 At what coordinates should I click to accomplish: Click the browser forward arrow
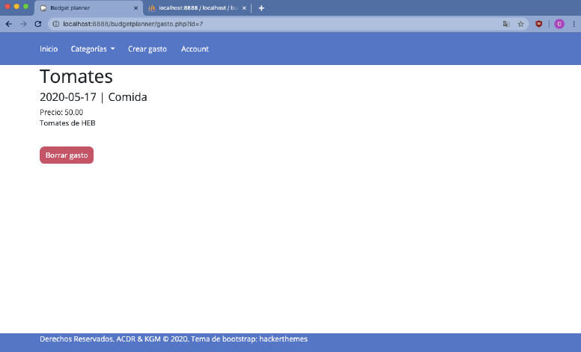(23, 24)
